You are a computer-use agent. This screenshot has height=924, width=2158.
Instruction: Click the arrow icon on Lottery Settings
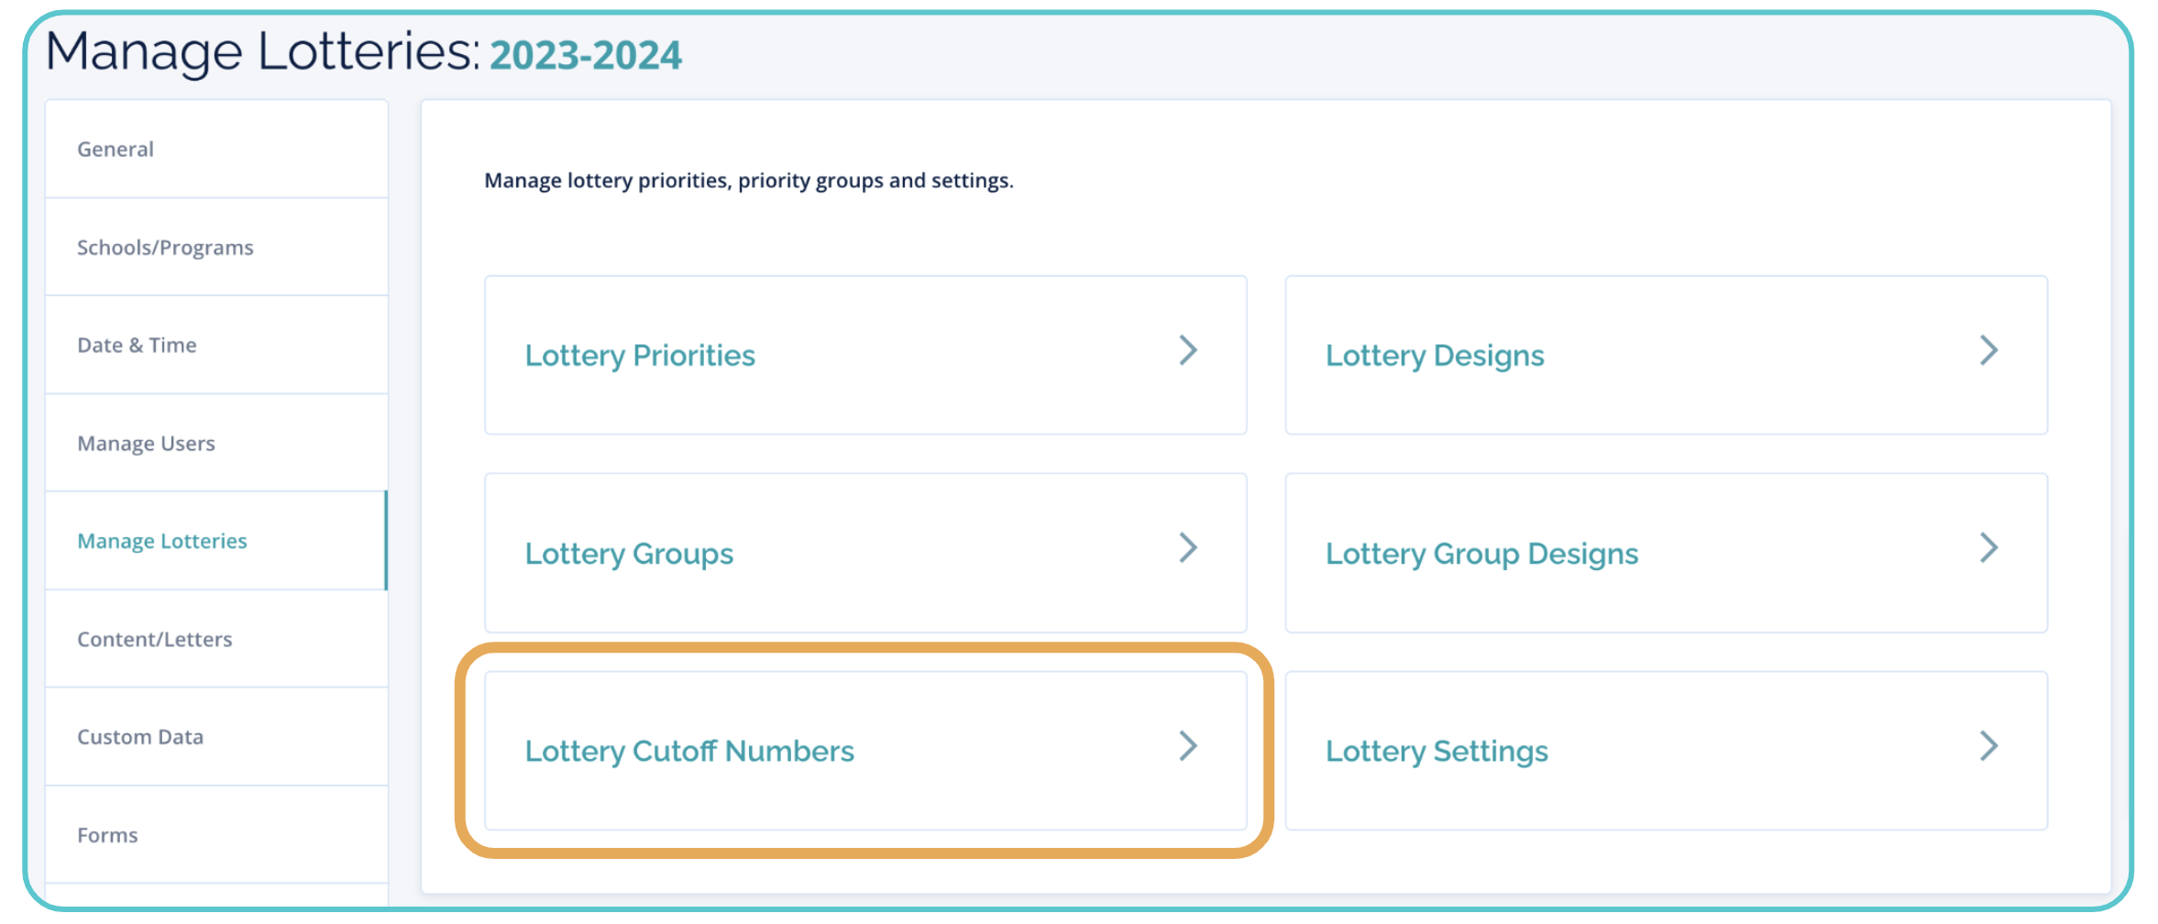pos(1988,746)
